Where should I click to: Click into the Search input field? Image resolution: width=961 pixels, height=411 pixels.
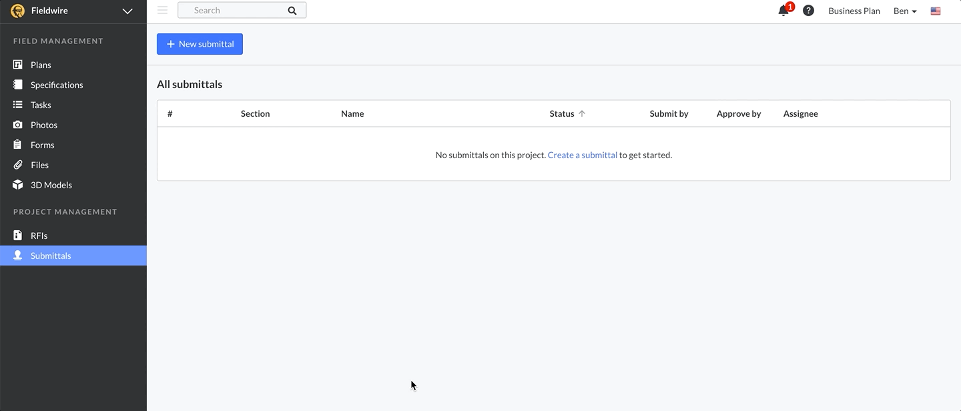tap(234, 11)
